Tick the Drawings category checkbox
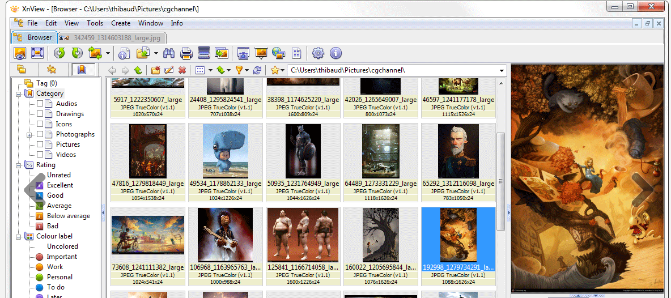This screenshot has height=298, width=671. 40,114
